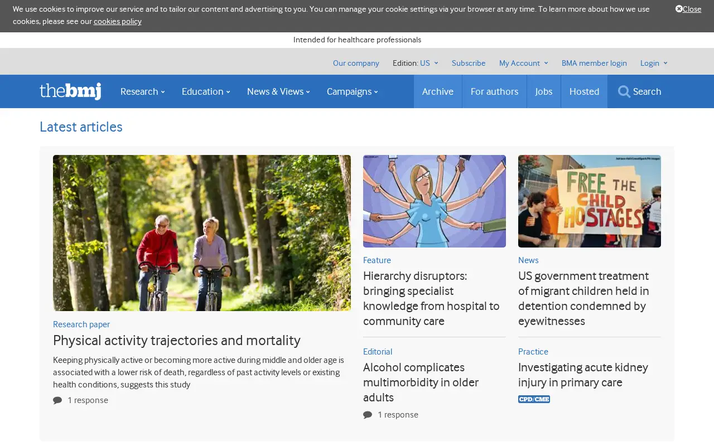
Task: Click the BMJ logo
Action: tap(70, 91)
